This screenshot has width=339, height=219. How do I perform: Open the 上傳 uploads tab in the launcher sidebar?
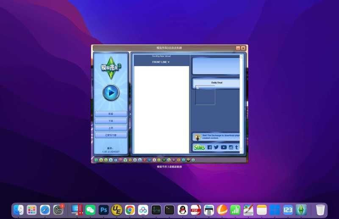pyautogui.click(x=111, y=128)
